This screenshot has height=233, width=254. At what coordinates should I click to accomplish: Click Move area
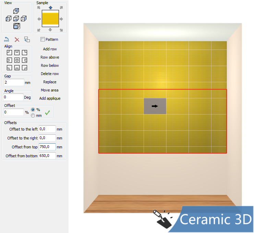click(50, 90)
